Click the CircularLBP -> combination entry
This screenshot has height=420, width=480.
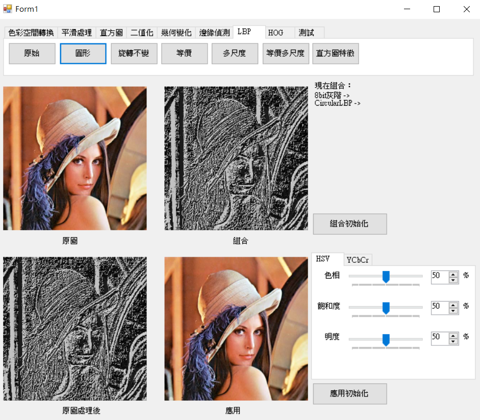337,103
